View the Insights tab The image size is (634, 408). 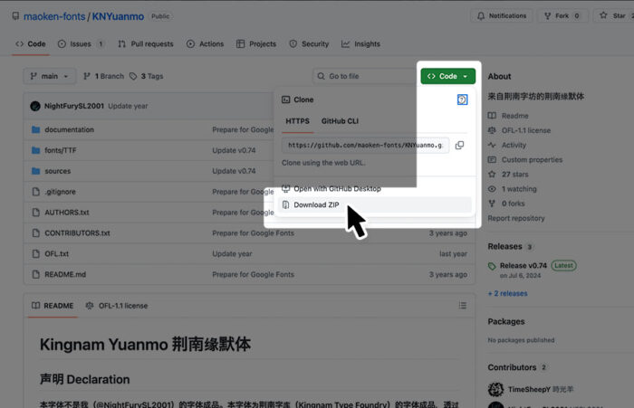tap(360, 43)
